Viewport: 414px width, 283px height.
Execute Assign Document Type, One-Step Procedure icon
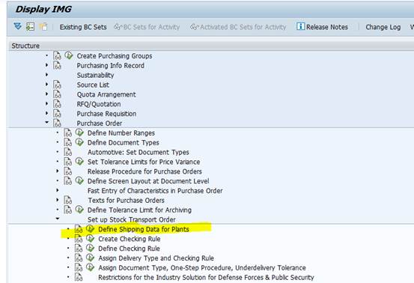(91, 267)
